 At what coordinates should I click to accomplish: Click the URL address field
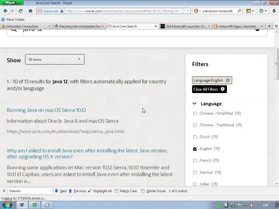pos(122,11)
